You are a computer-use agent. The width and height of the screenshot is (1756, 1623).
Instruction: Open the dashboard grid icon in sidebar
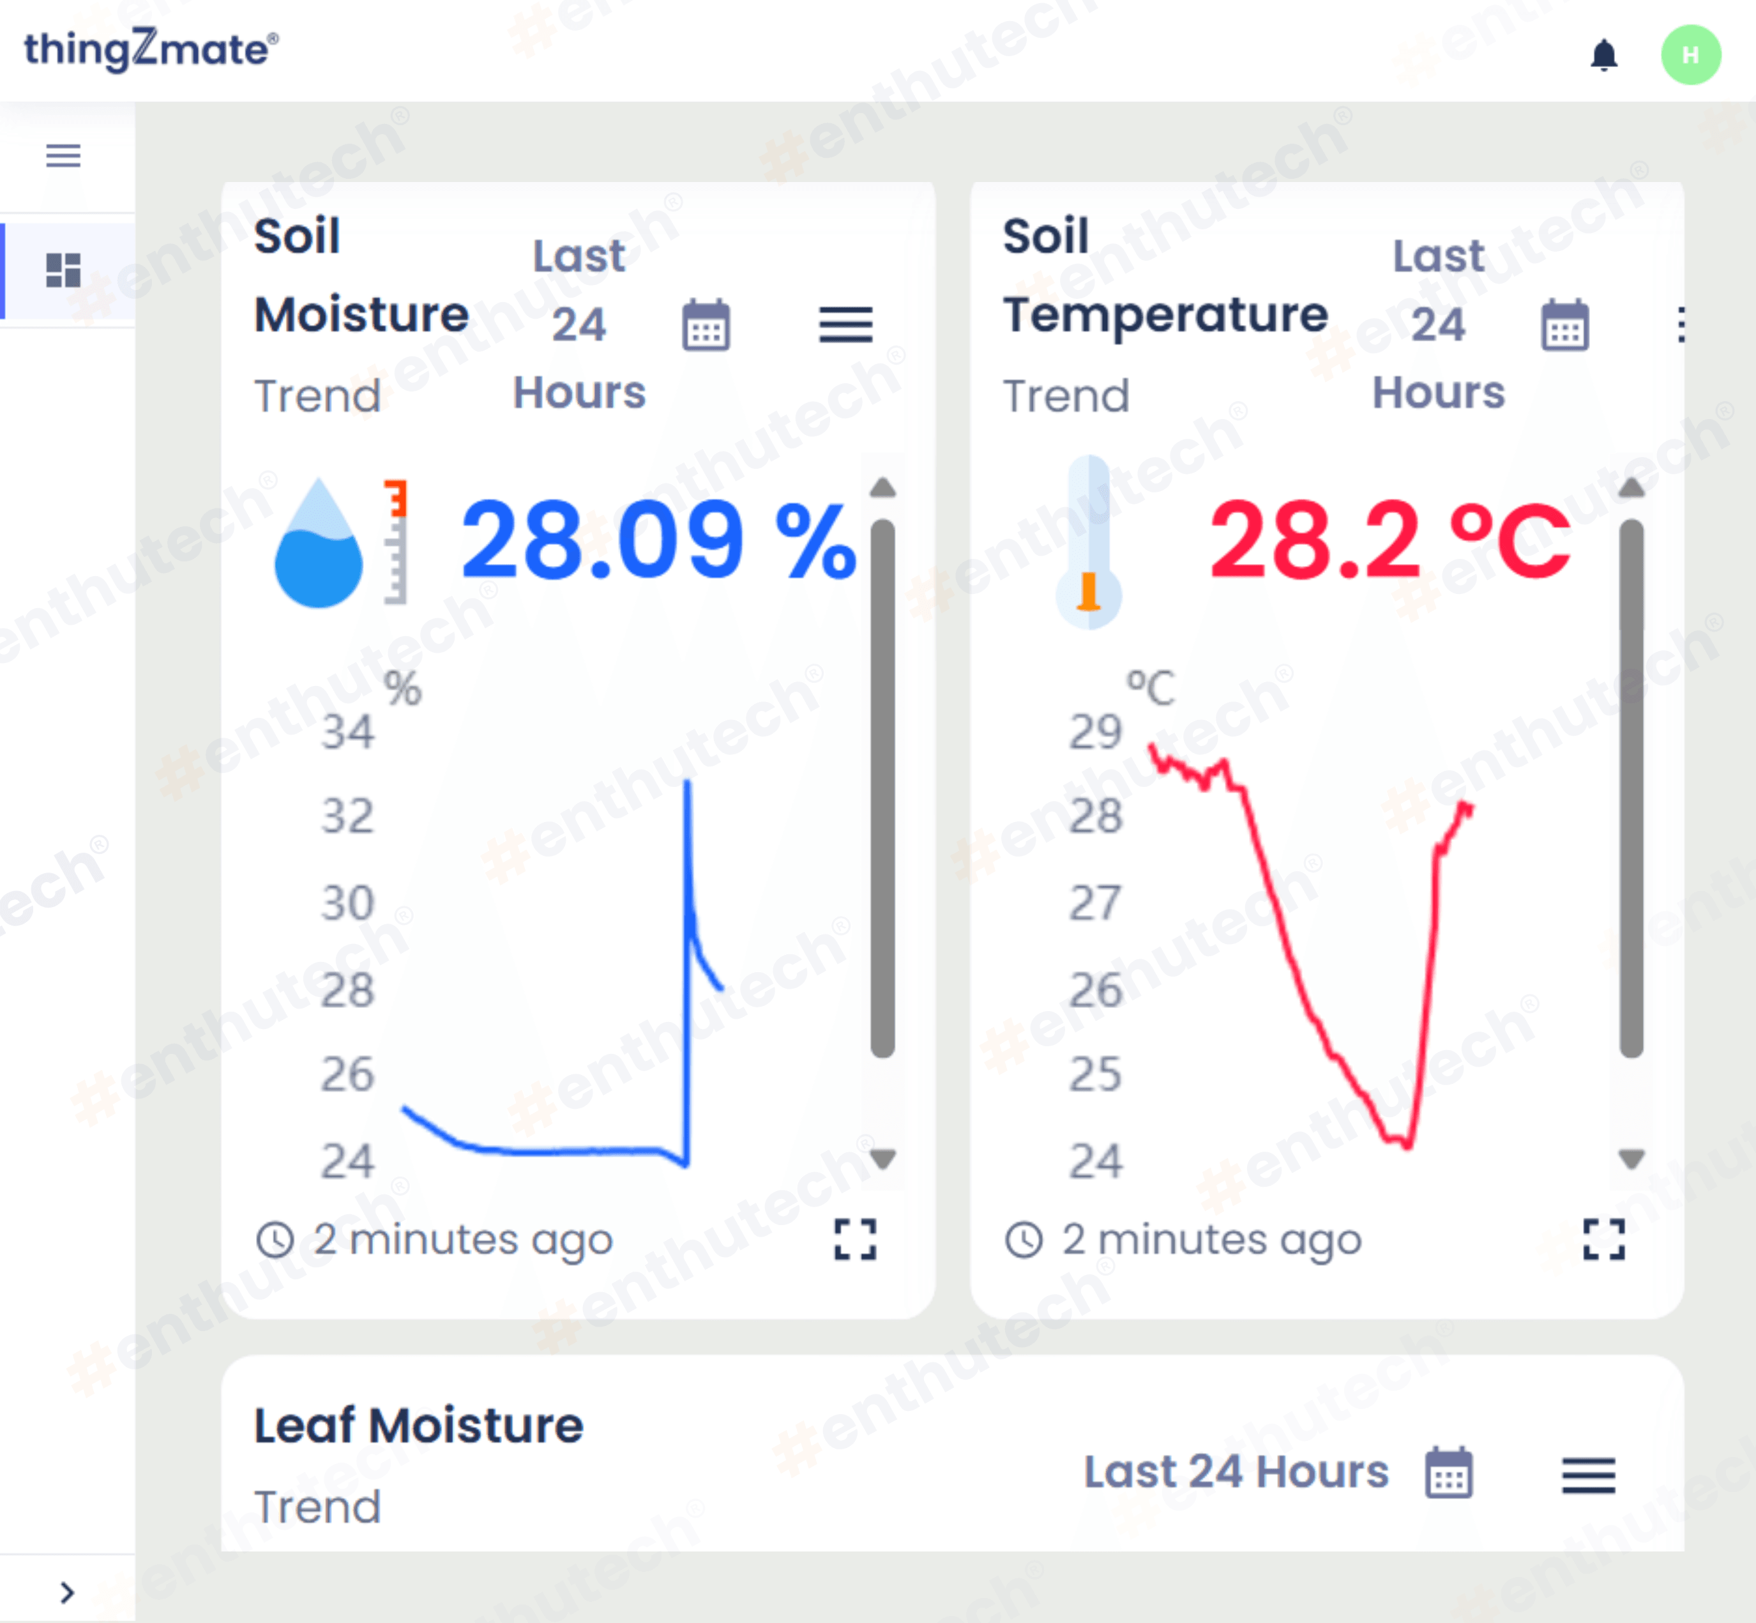point(63,270)
